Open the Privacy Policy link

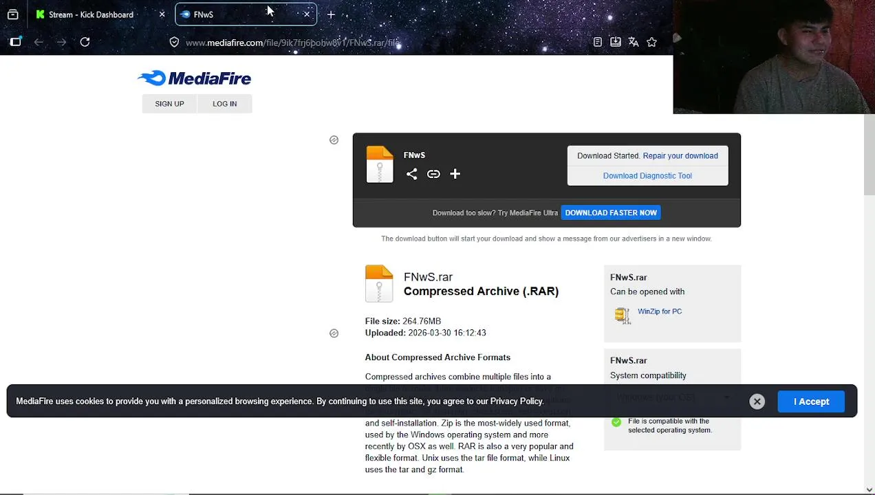pos(517,401)
